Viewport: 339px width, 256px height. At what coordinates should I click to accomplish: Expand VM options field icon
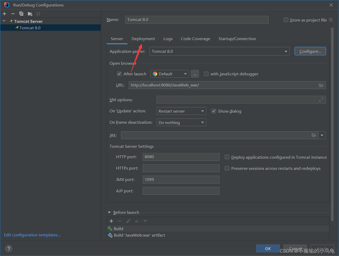321,100
